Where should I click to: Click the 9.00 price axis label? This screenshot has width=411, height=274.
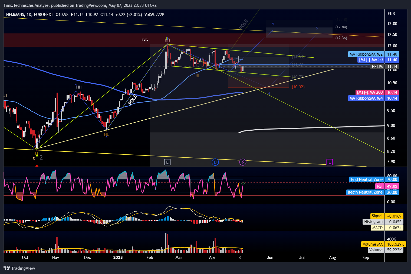[x=391, y=126]
